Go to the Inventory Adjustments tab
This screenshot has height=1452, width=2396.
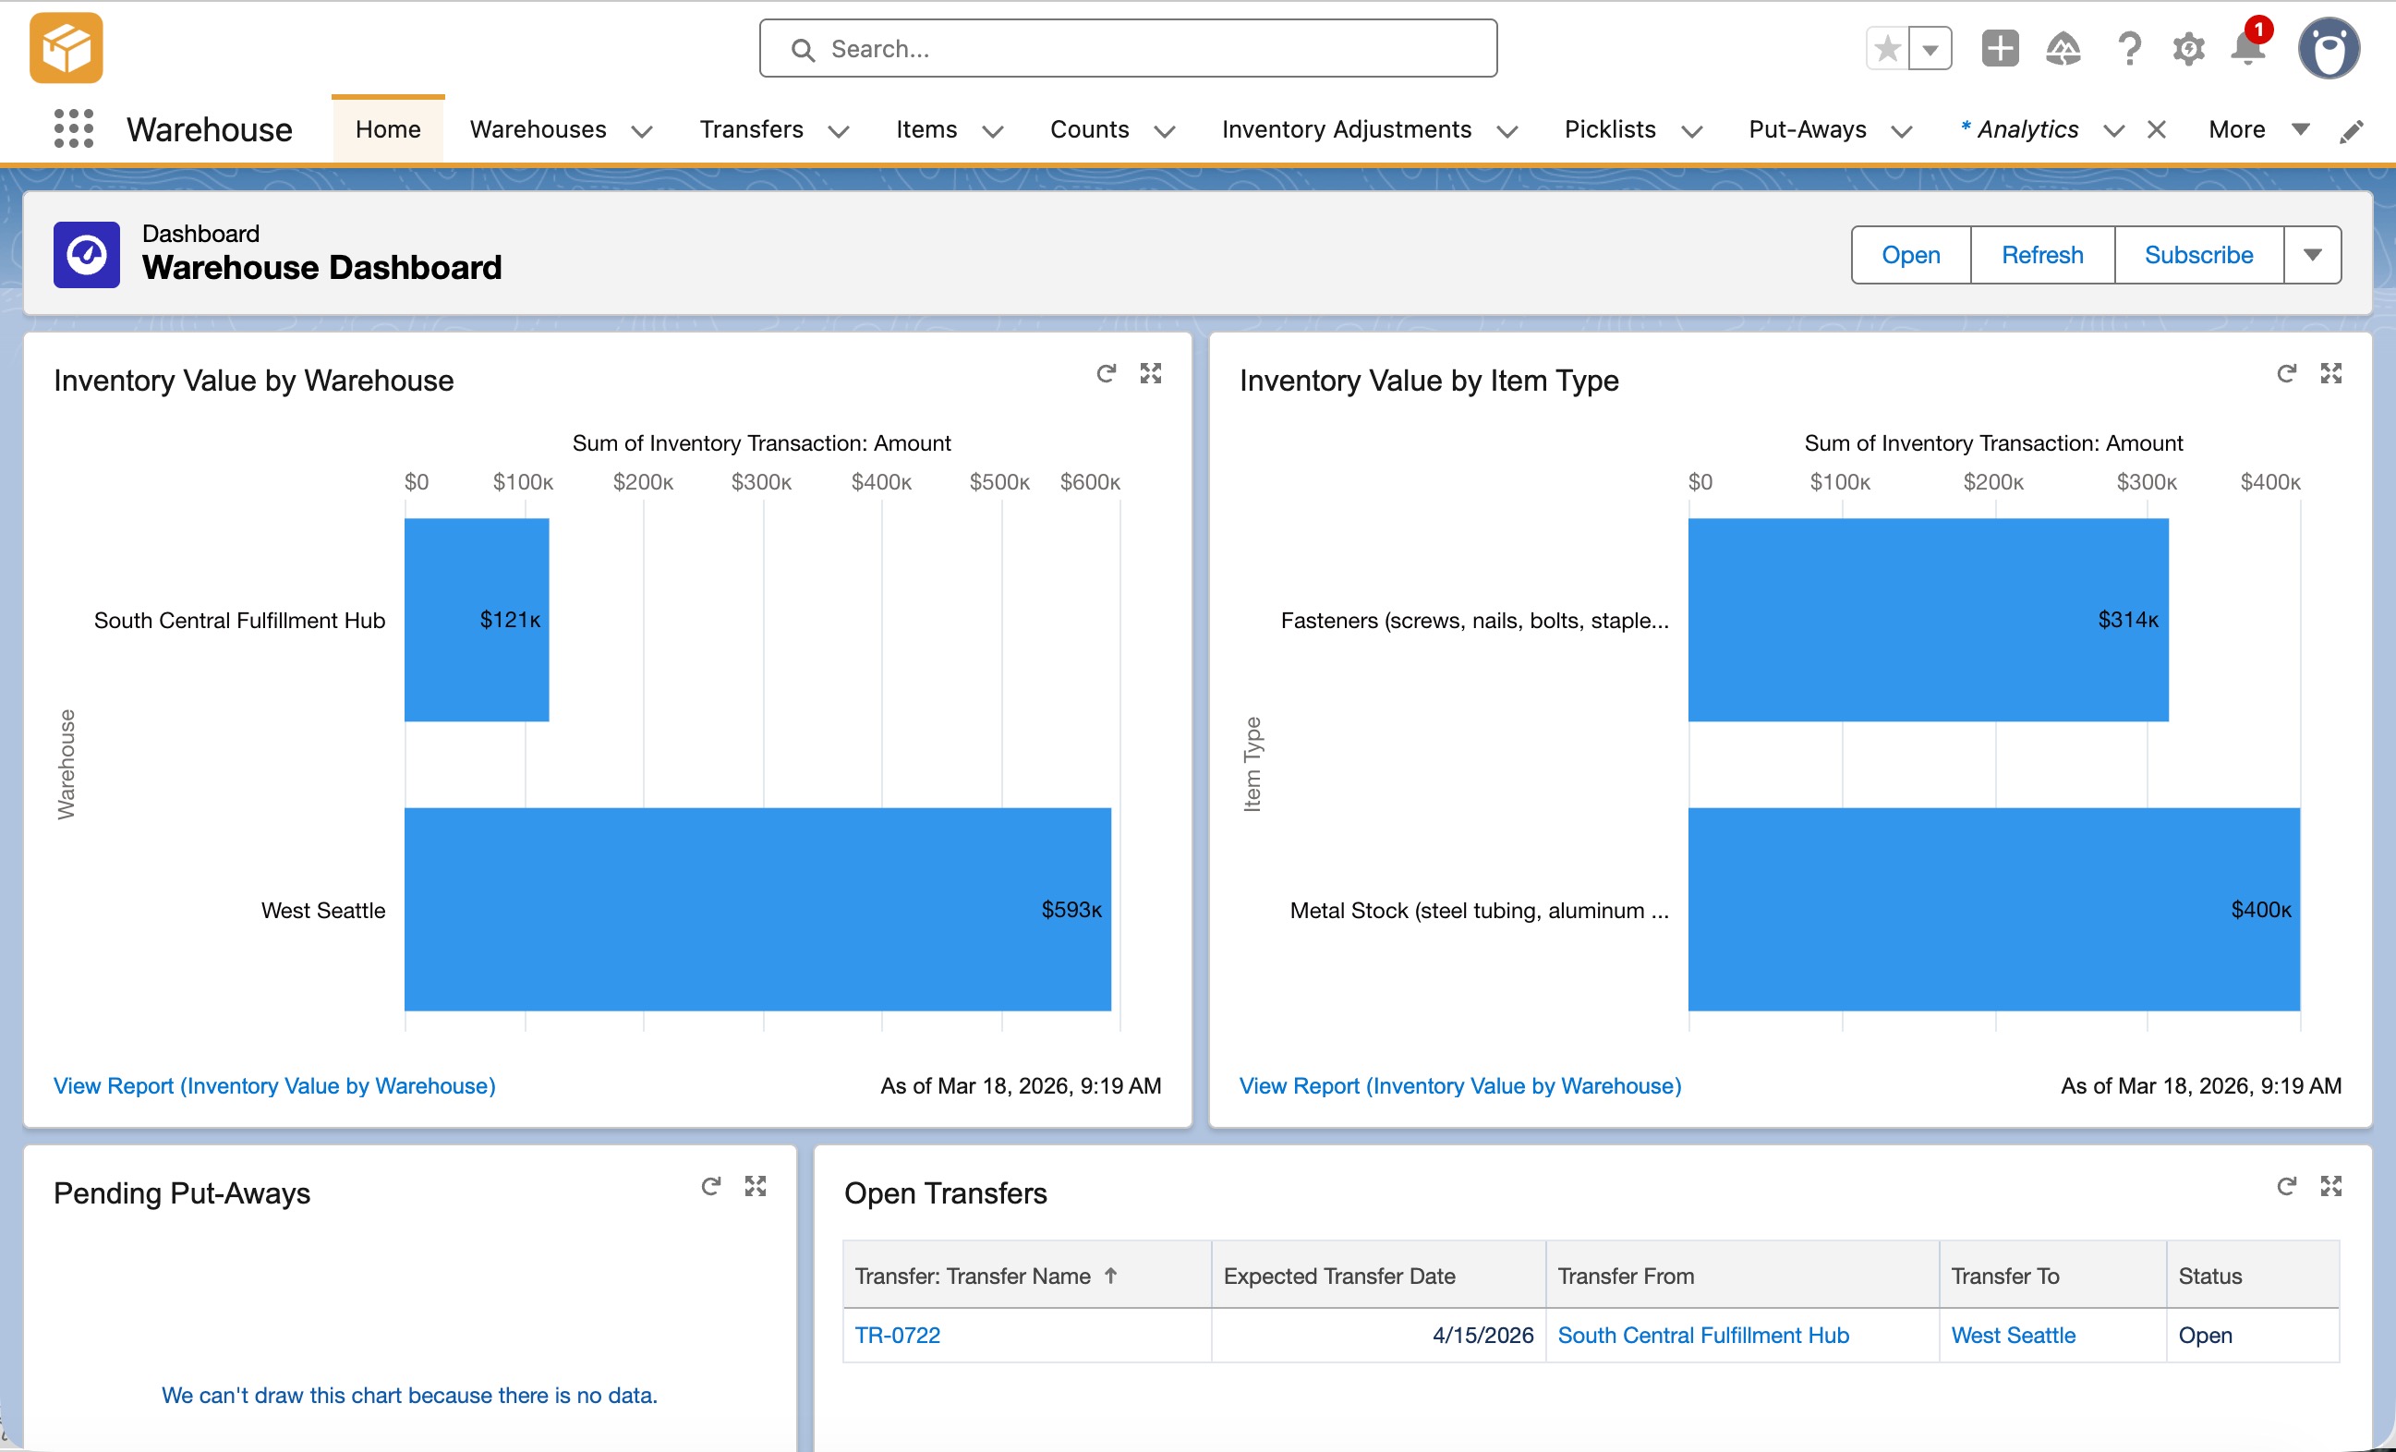[1346, 129]
